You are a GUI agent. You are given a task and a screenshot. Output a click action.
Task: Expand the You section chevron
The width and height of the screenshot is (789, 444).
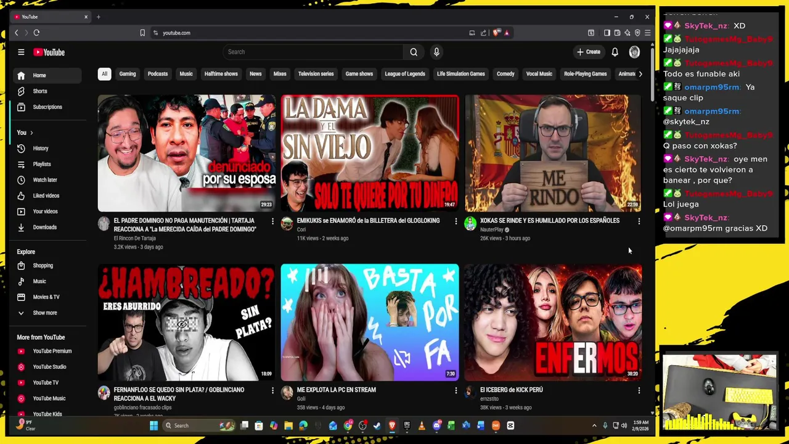click(x=31, y=133)
